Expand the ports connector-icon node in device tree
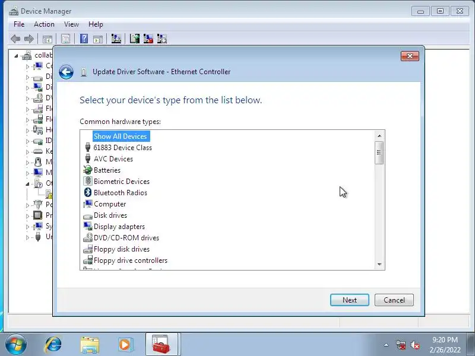Viewport: 475px width, 356px height. coord(27,205)
